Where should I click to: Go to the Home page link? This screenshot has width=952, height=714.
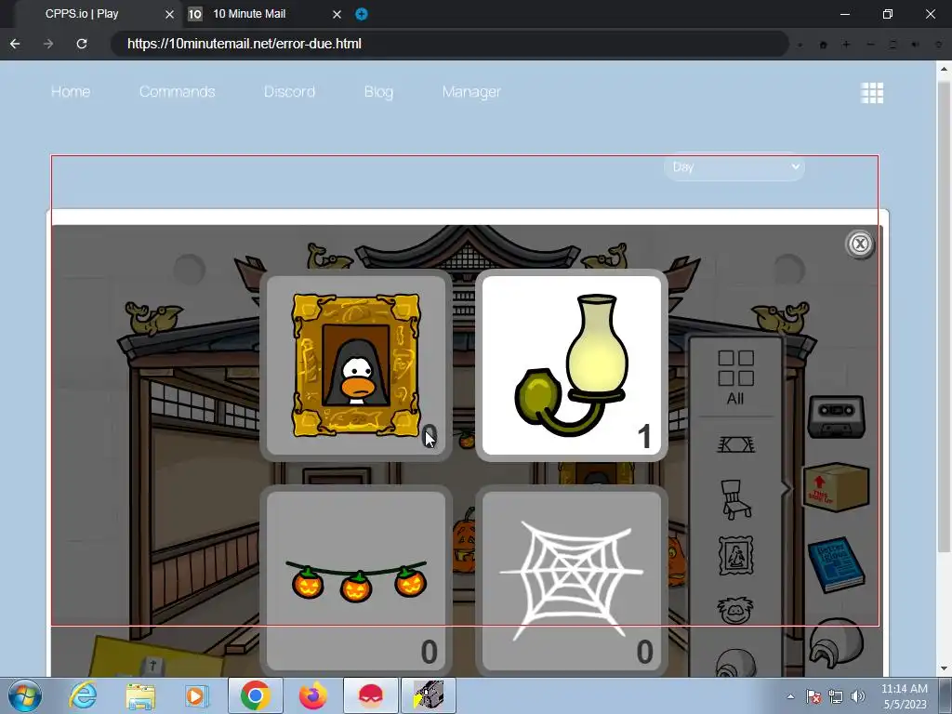pos(71,92)
